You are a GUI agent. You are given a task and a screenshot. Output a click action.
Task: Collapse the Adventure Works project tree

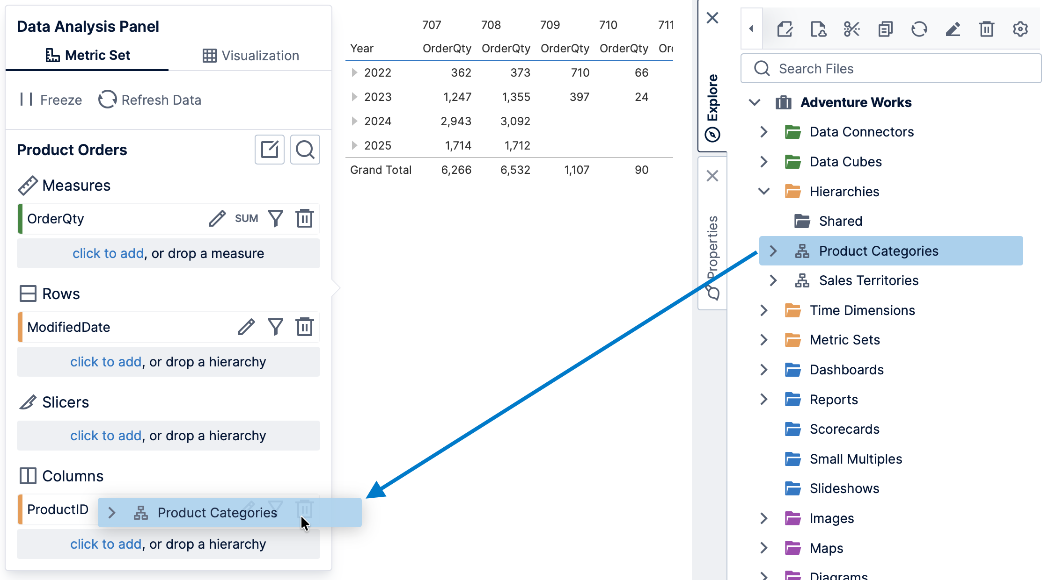755,102
